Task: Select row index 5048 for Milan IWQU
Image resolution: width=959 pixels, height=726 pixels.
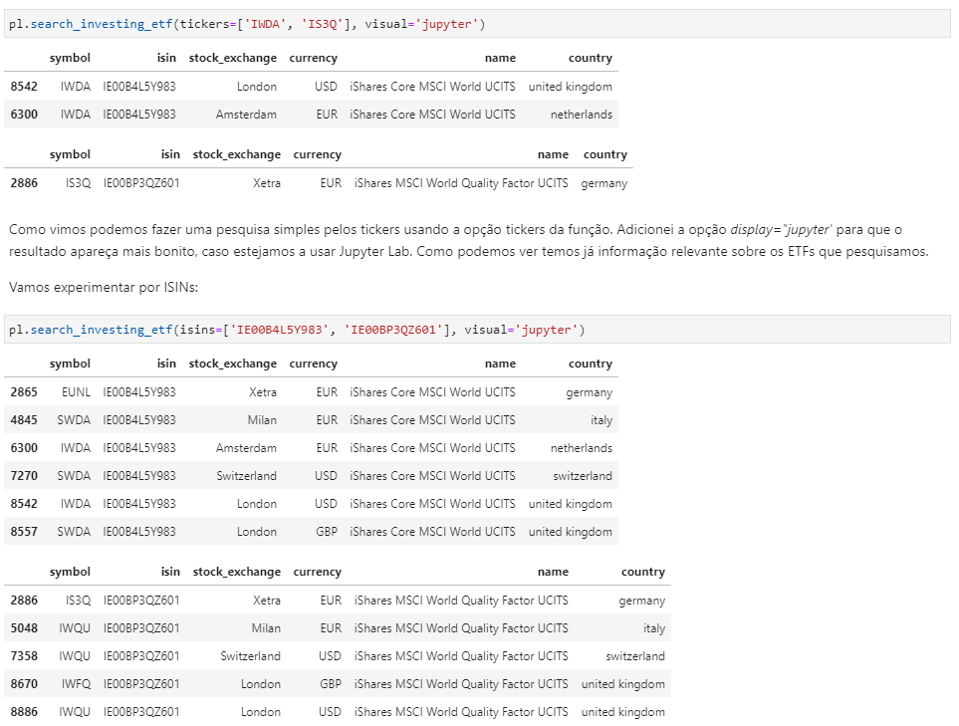Action: coord(24,628)
